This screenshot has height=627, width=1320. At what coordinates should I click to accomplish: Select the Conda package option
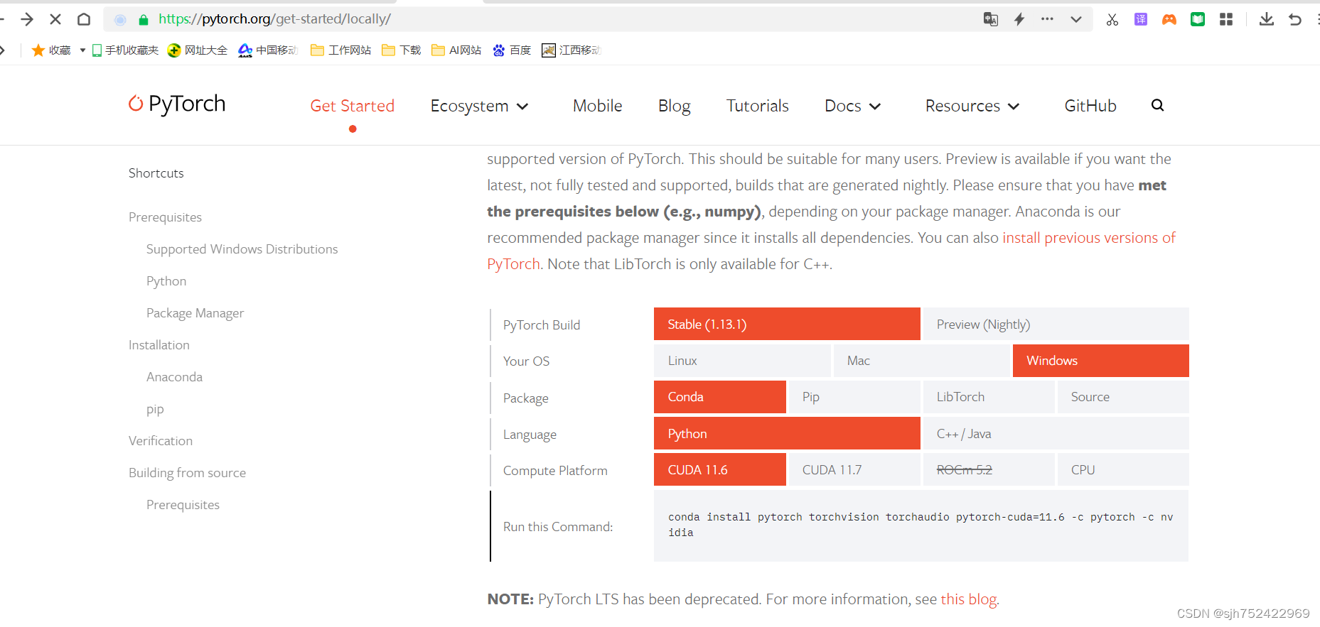click(x=720, y=397)
